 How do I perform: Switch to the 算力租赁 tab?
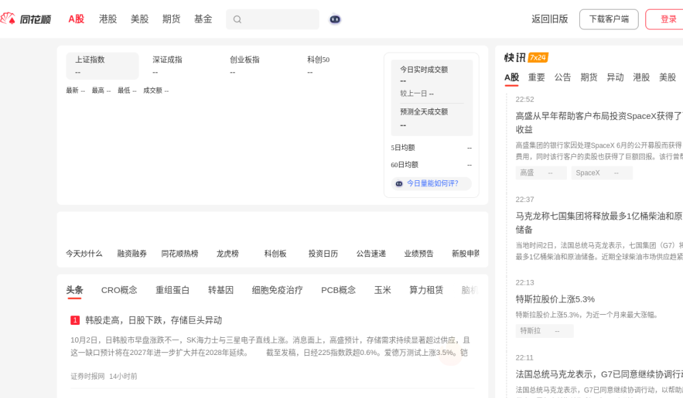426,290
